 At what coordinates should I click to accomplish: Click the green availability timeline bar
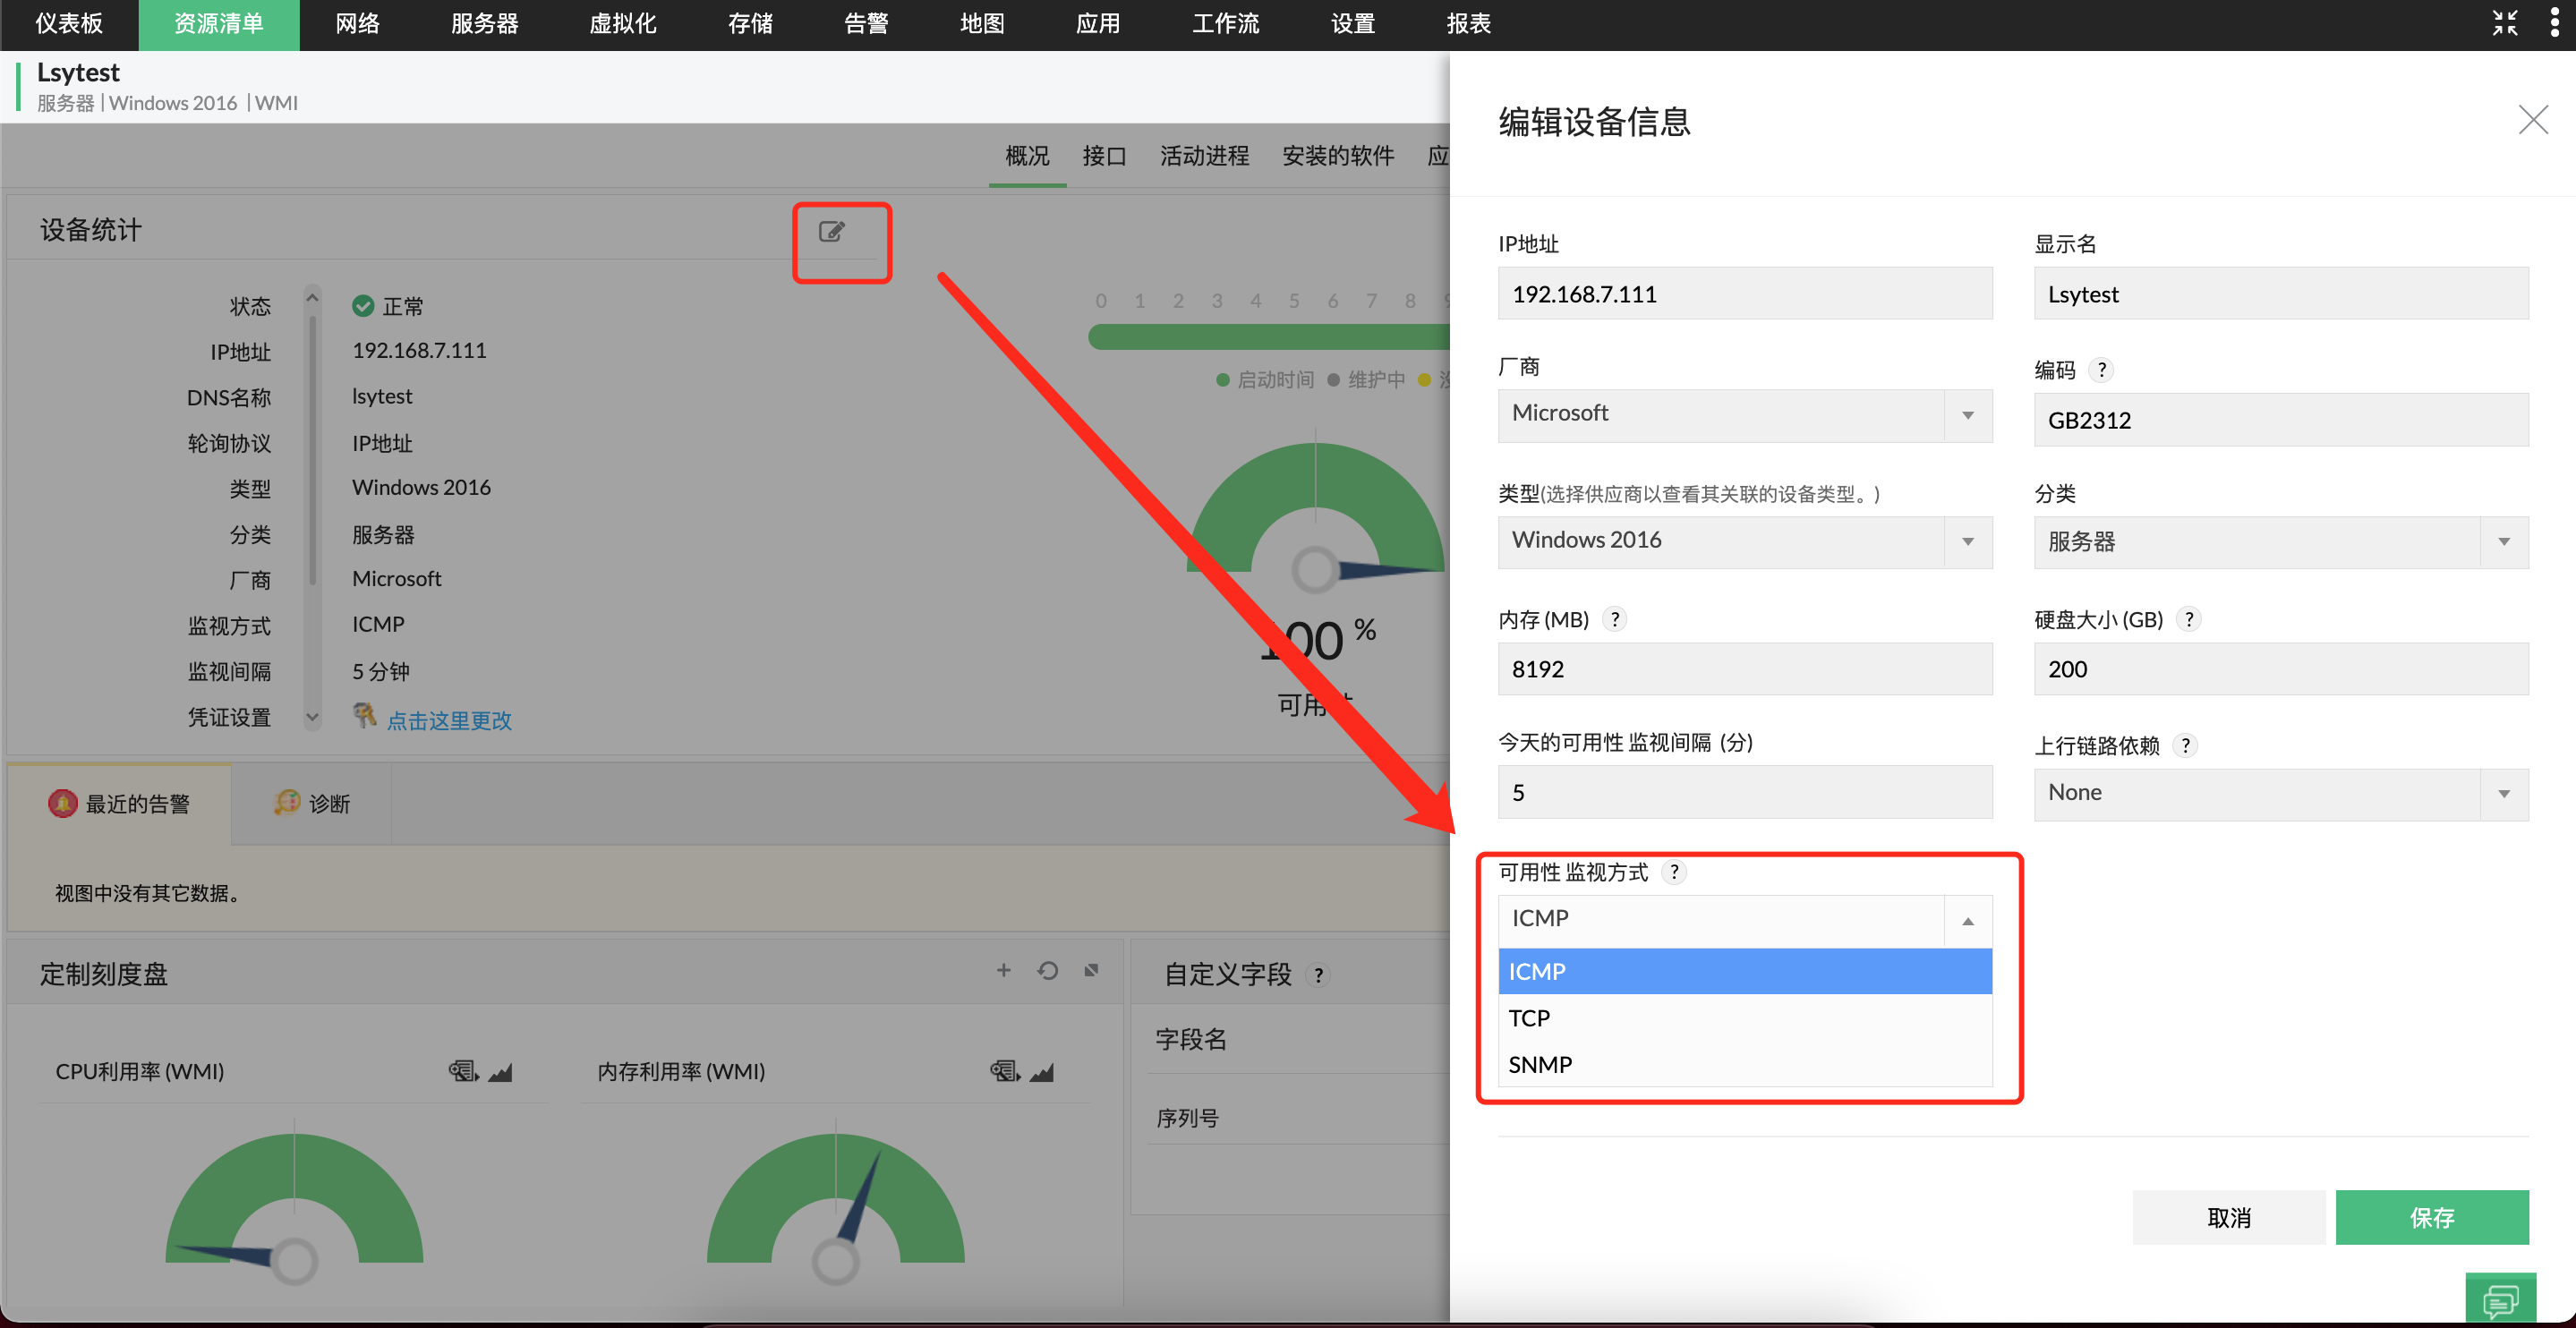[x=1268, y=337]
